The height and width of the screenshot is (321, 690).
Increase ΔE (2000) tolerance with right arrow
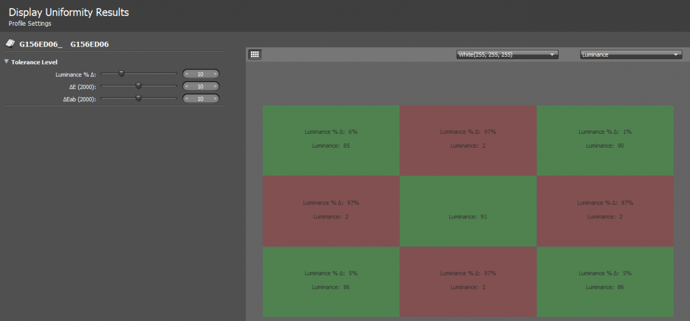(216, 86)
